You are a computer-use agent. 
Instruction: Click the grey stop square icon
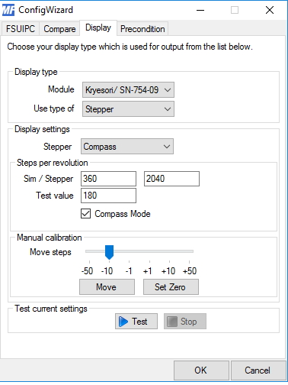(x=172, y=322)
